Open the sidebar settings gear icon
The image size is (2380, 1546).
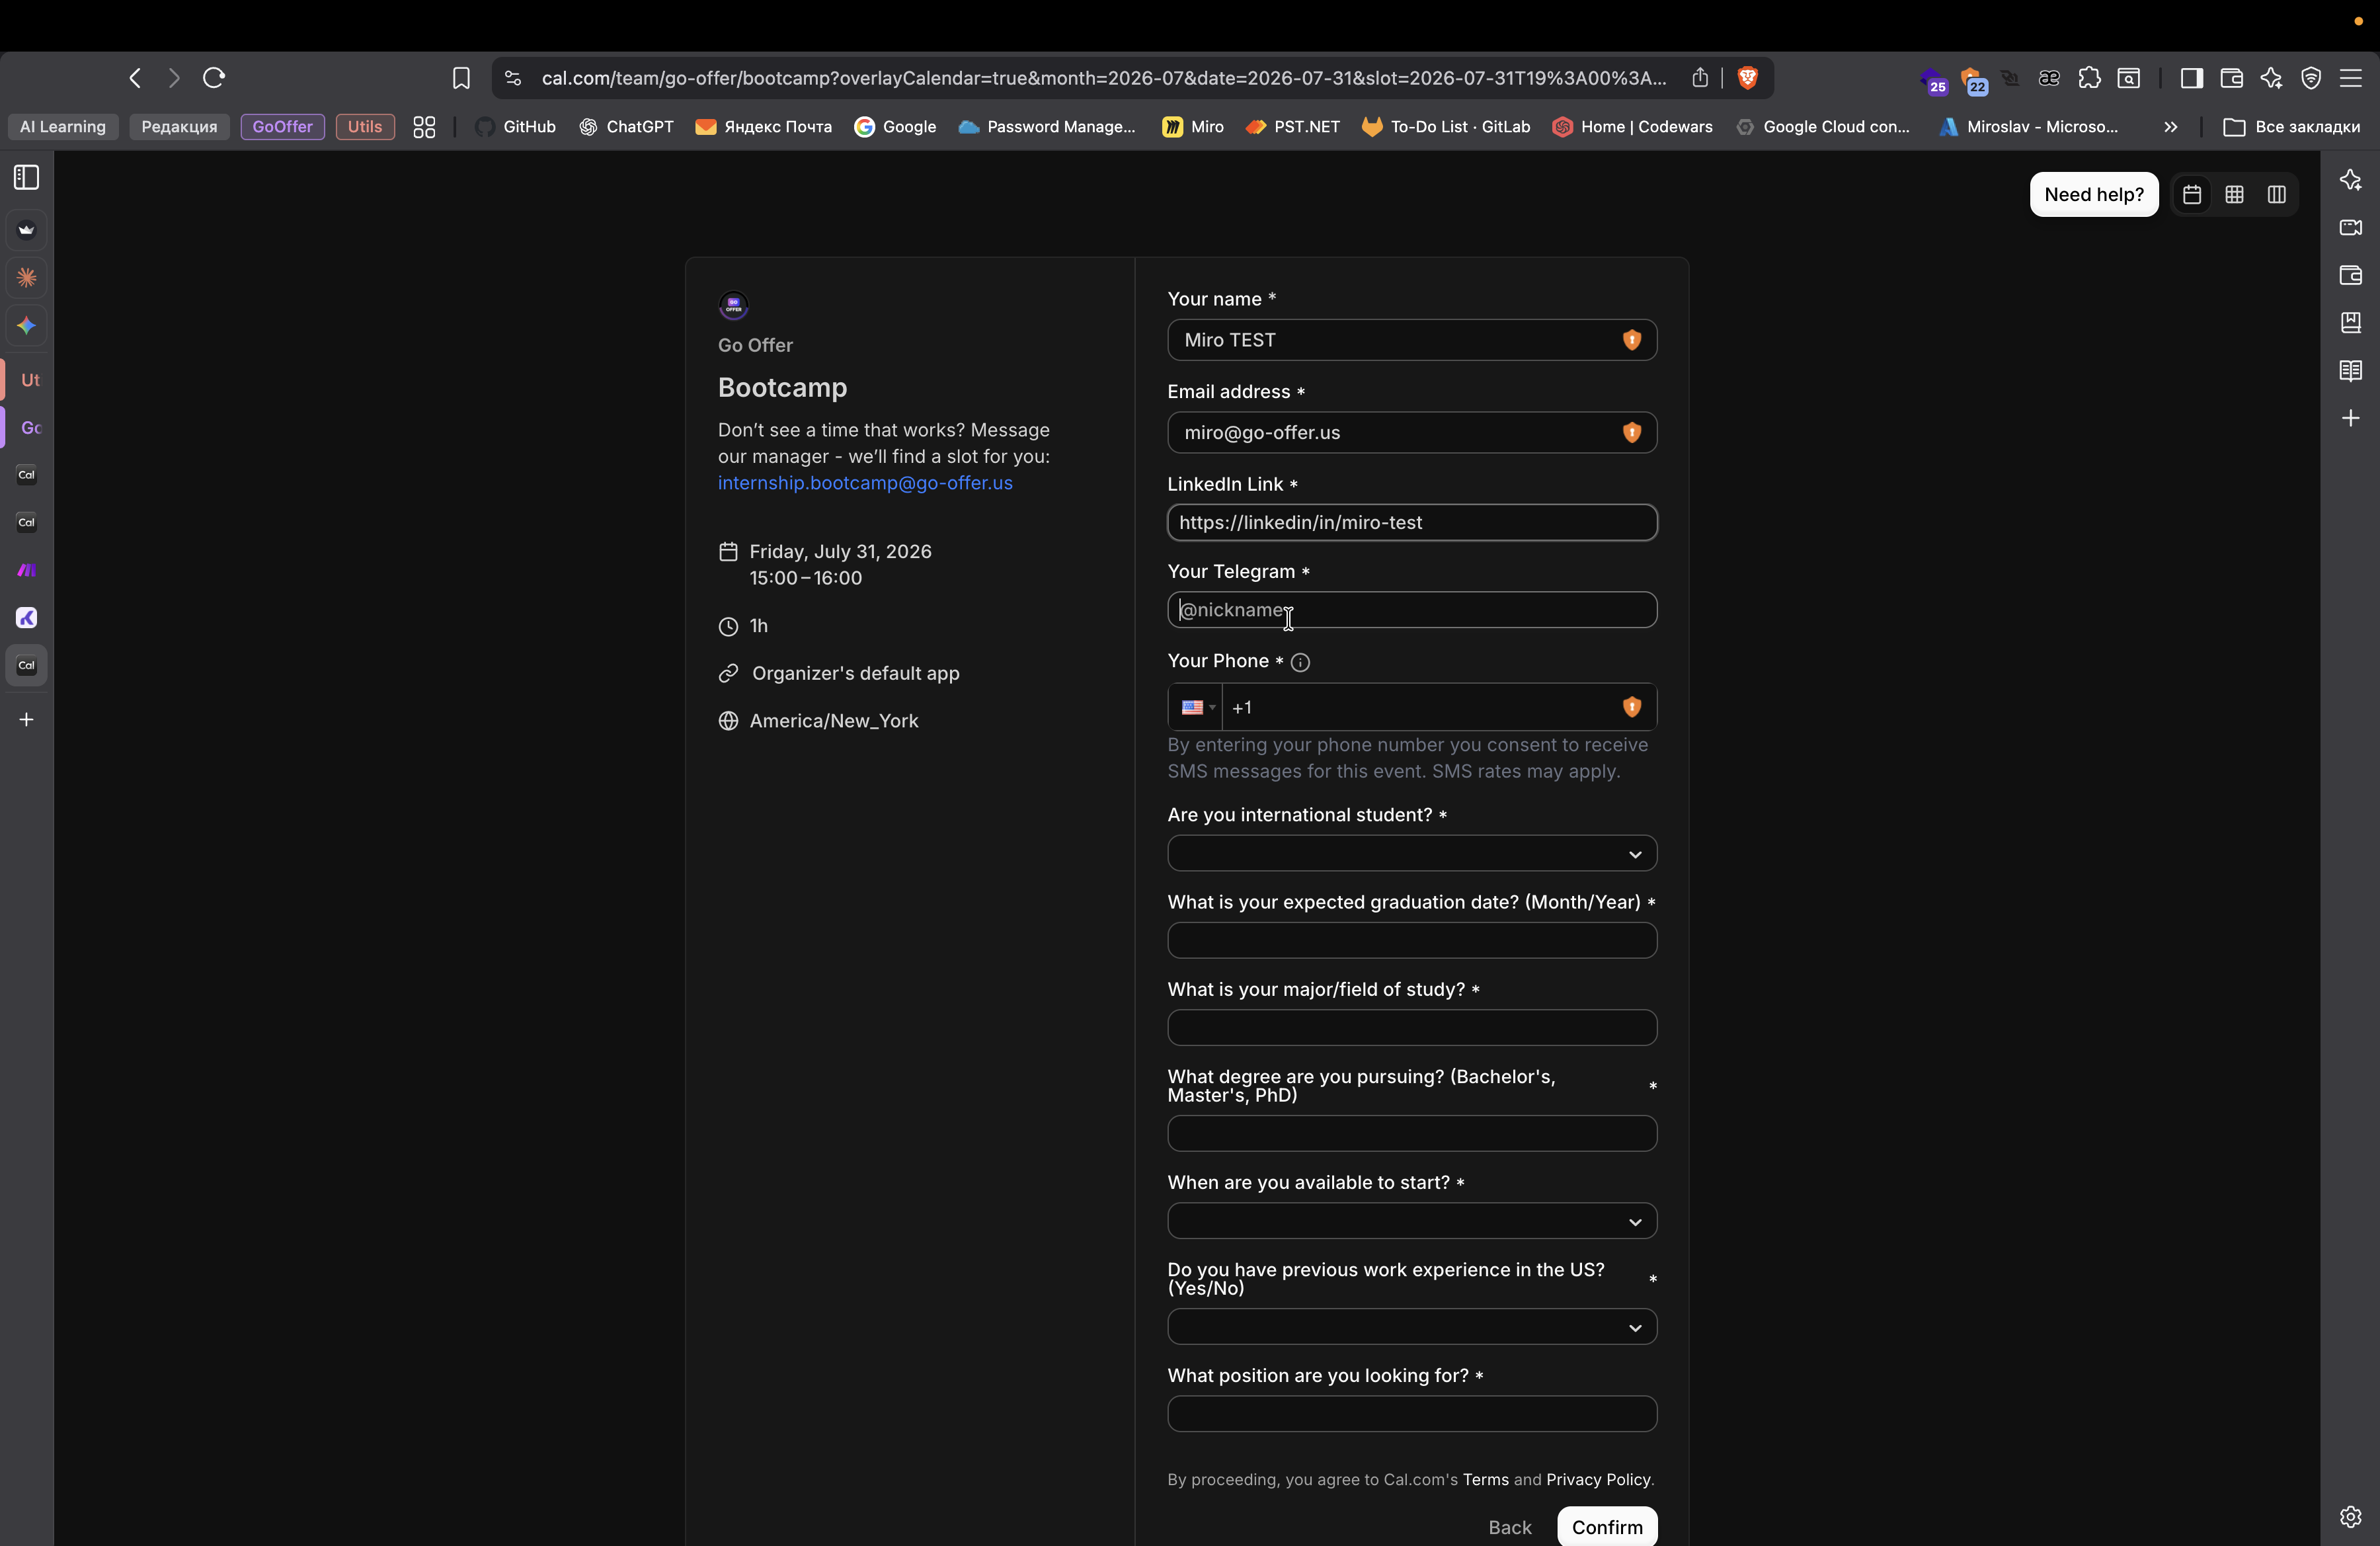2350,1516
